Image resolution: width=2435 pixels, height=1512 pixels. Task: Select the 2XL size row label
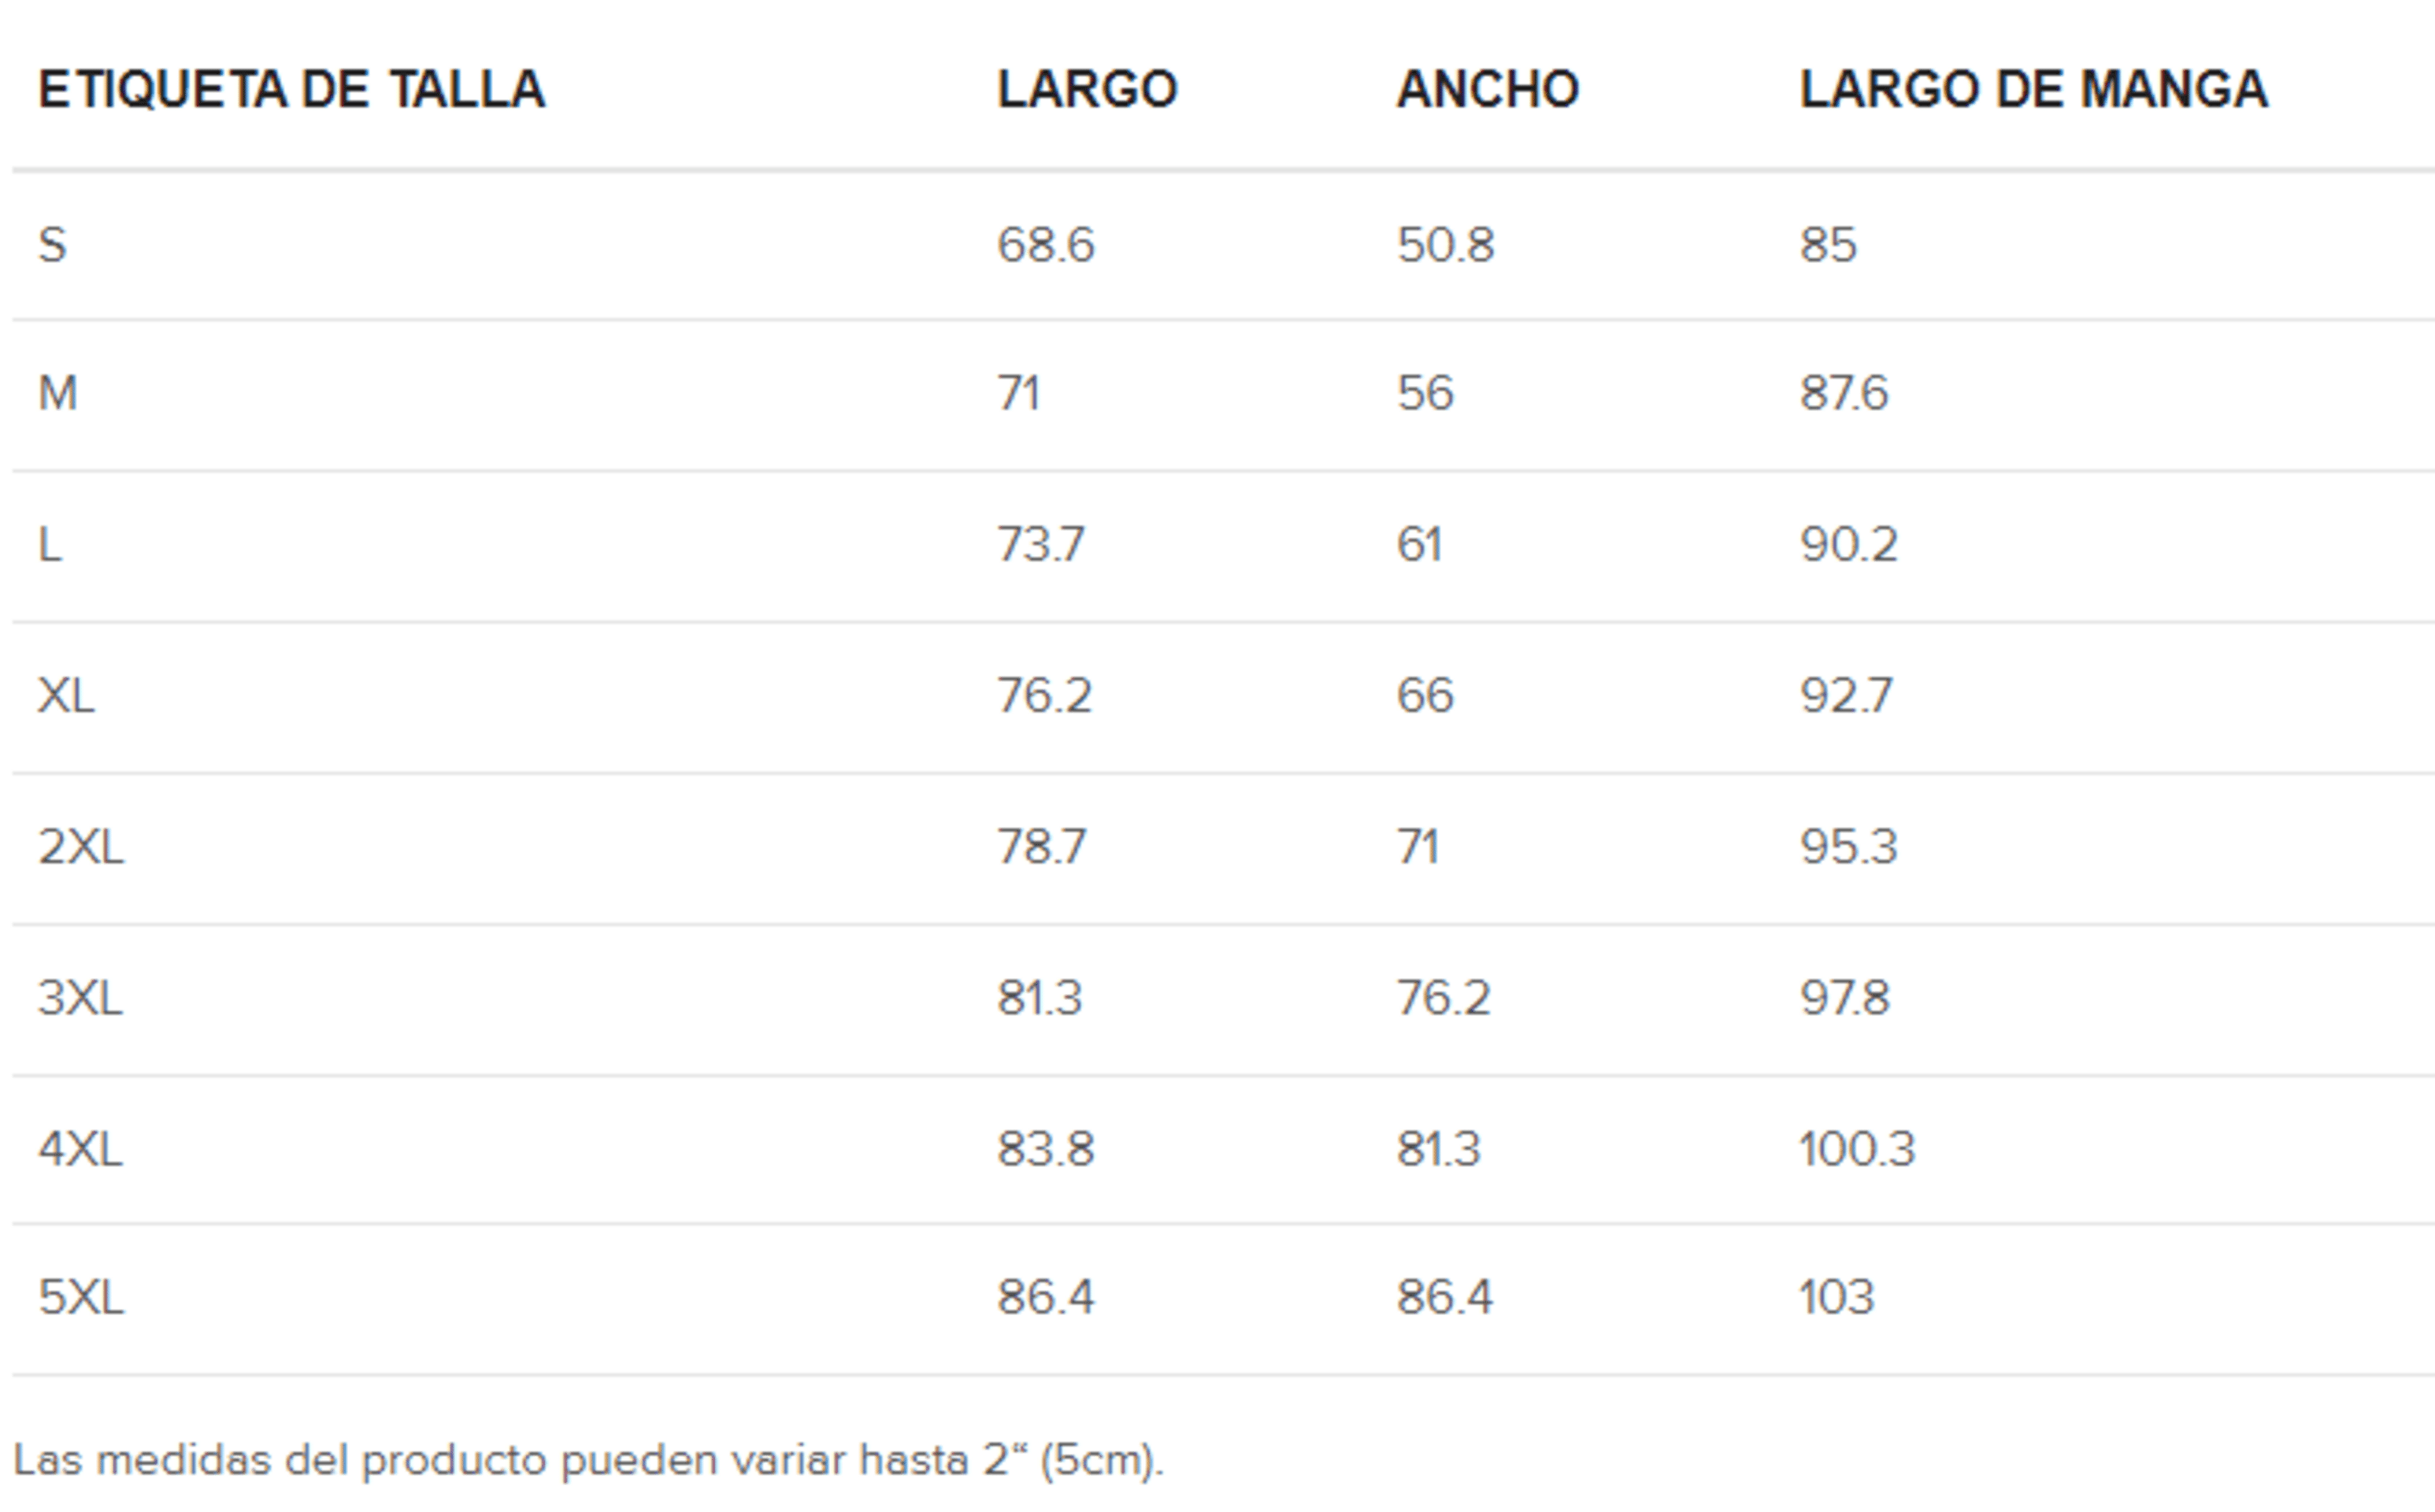[x=81, y=847]
